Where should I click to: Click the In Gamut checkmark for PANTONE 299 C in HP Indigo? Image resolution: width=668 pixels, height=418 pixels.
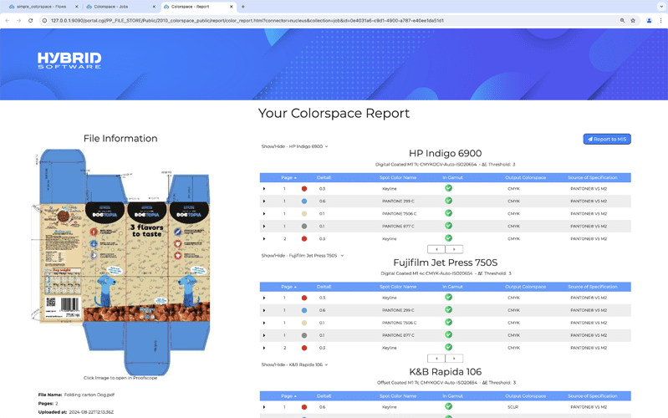click(449, 201)
